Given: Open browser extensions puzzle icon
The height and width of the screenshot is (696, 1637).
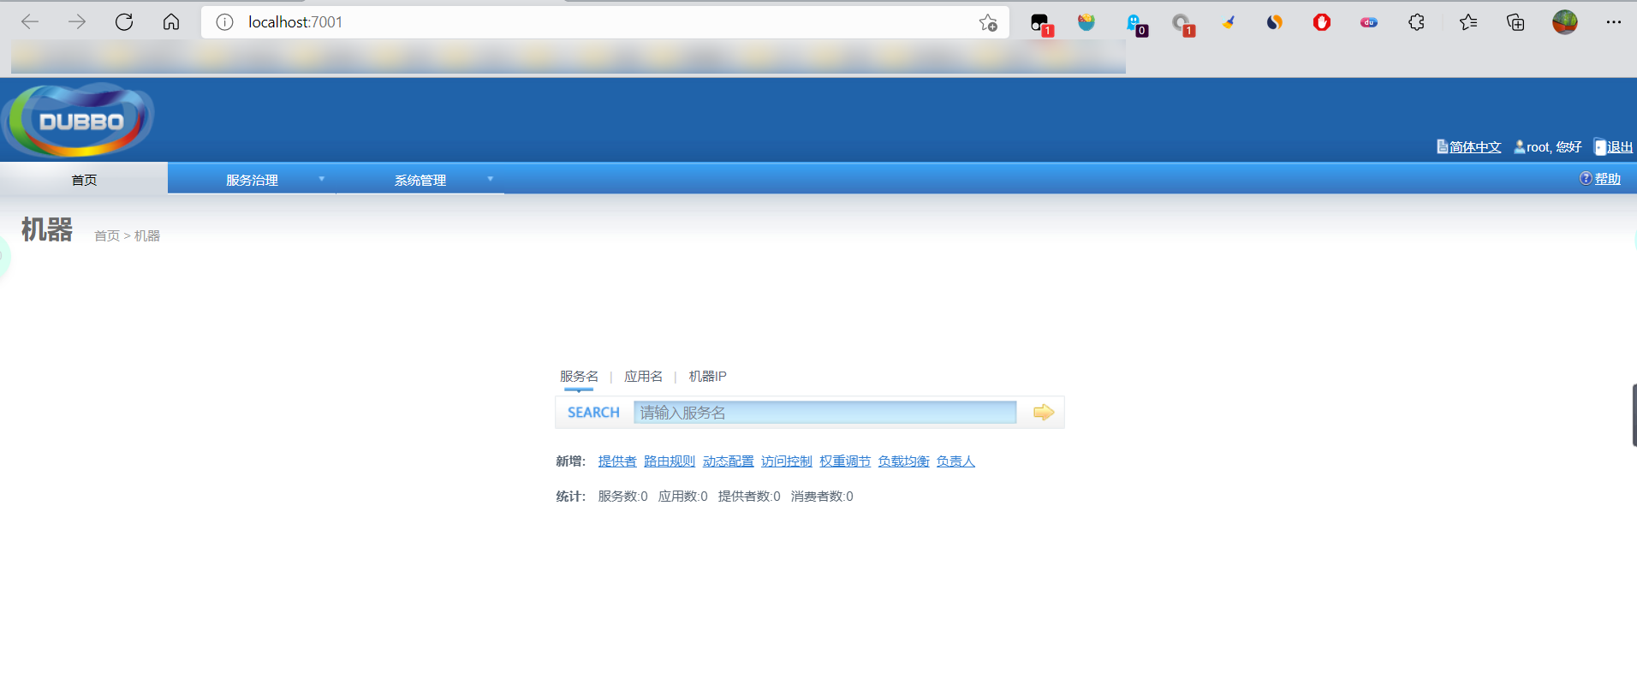Looking at the screenshot, I should click(x=1416, y=22).
